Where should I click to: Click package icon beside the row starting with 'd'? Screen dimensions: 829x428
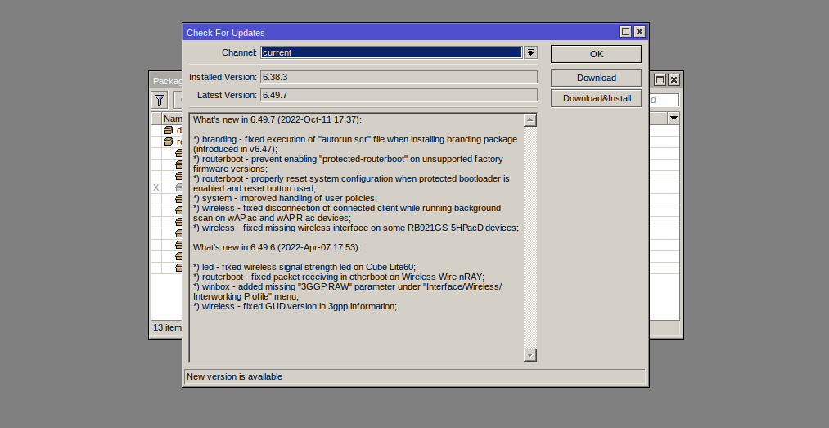[x=168, y=130]
